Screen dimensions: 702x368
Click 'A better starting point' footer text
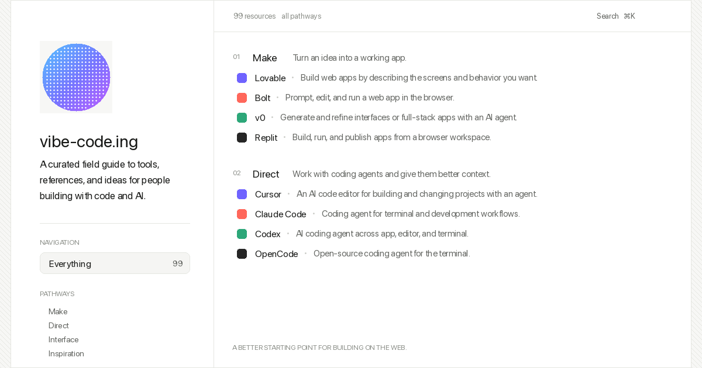(x=319, y=348)
